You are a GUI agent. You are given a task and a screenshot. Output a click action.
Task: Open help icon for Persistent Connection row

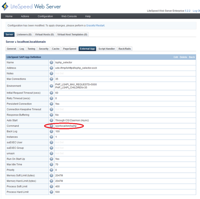click(x=51, y=104)
